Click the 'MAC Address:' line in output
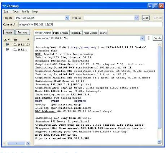166x153 pixels. [74, 111]
